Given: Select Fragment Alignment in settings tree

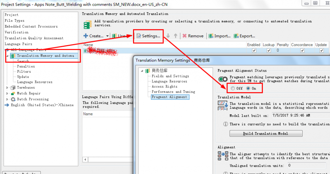Looking at the screenshot, I should point(169,97).
